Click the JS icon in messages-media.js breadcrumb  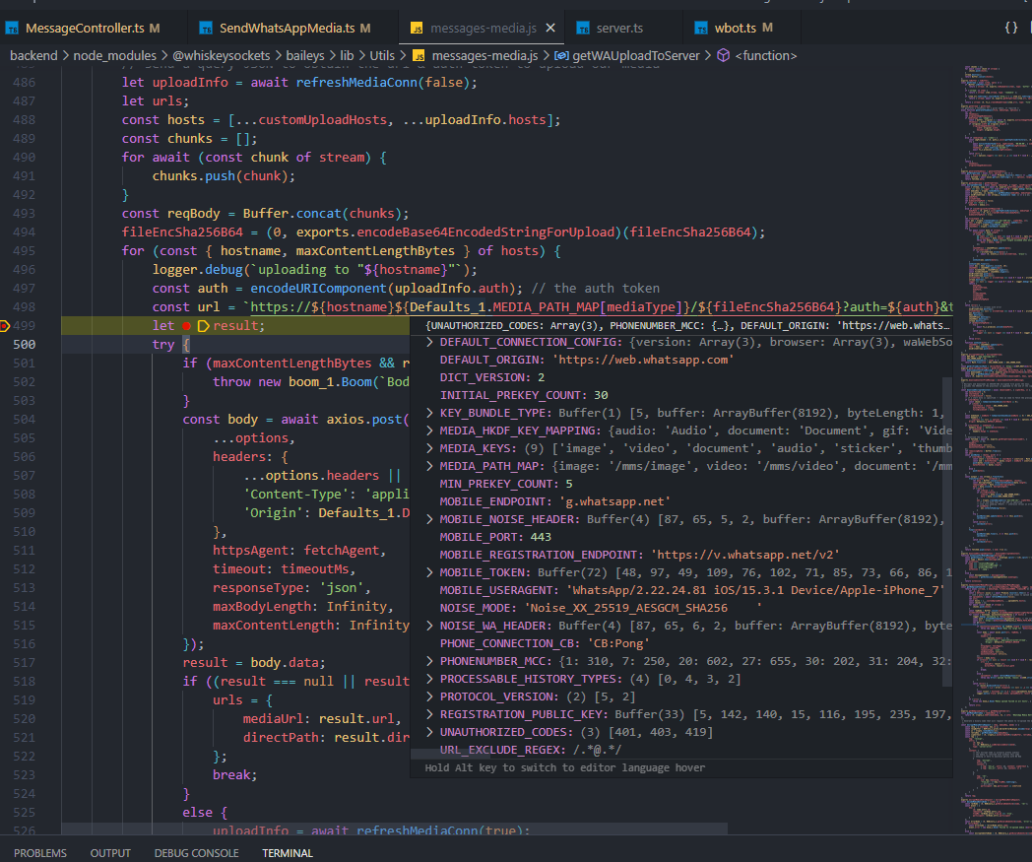click(x=419, y=56)
